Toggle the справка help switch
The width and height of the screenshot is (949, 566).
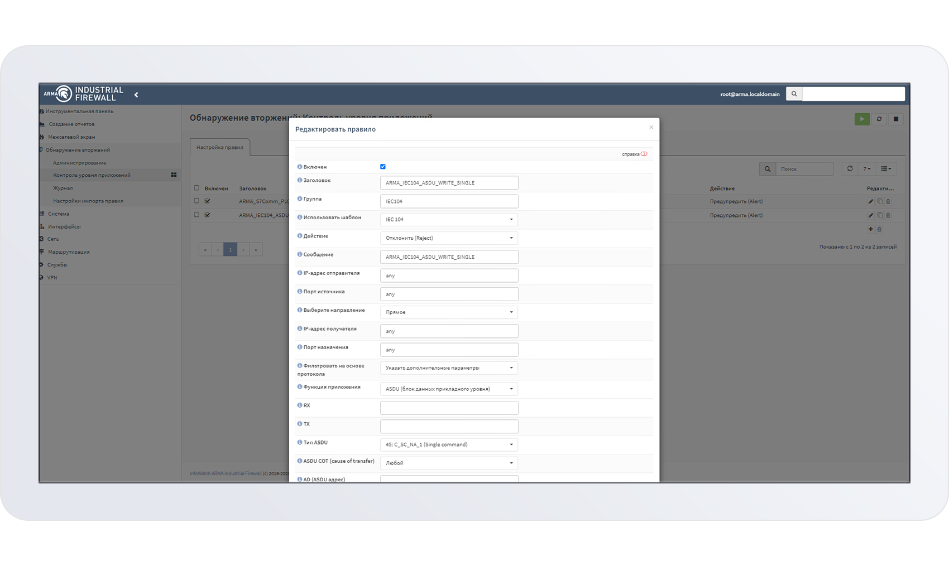coord(644,154)
